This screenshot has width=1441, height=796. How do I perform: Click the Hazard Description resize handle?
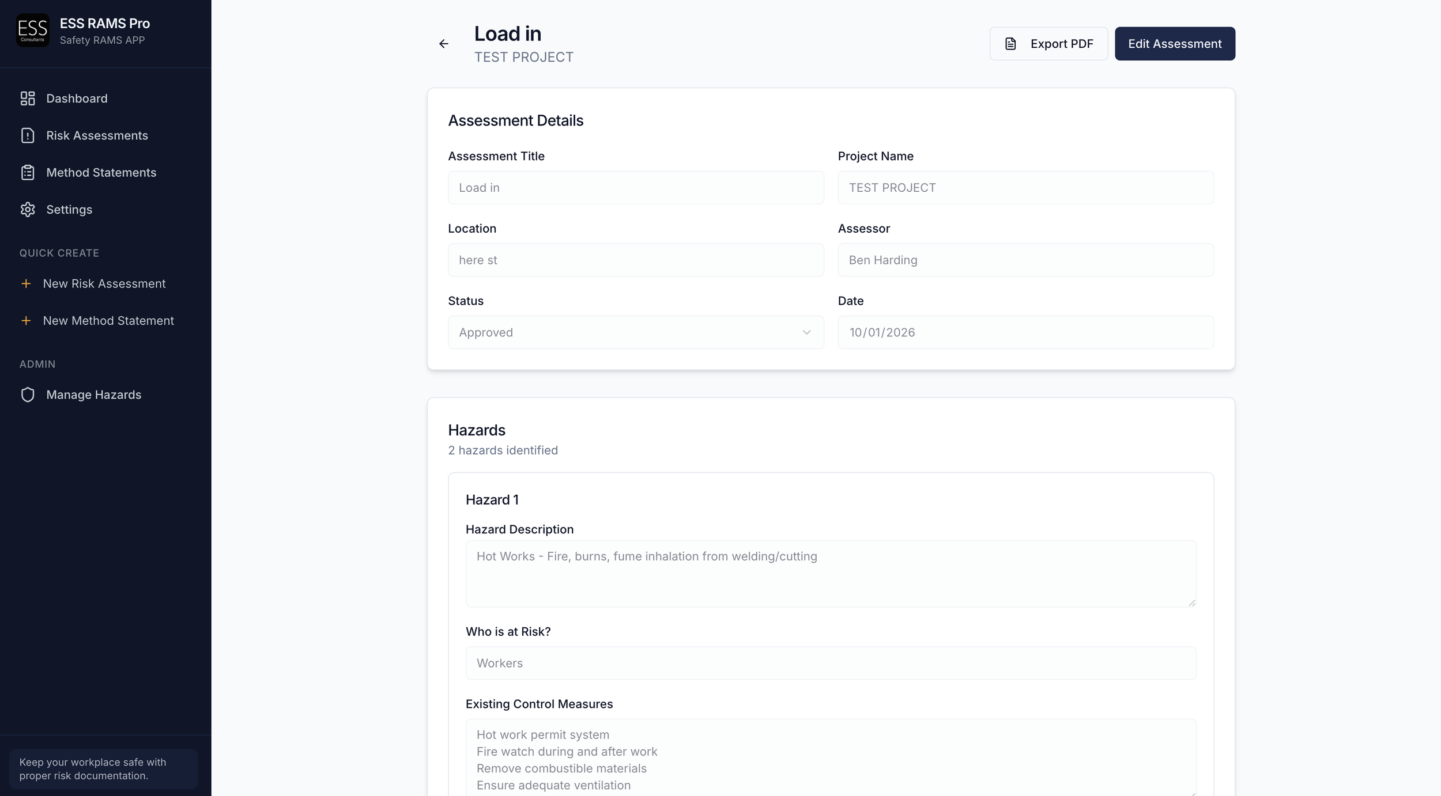[x=1191, y=602]
